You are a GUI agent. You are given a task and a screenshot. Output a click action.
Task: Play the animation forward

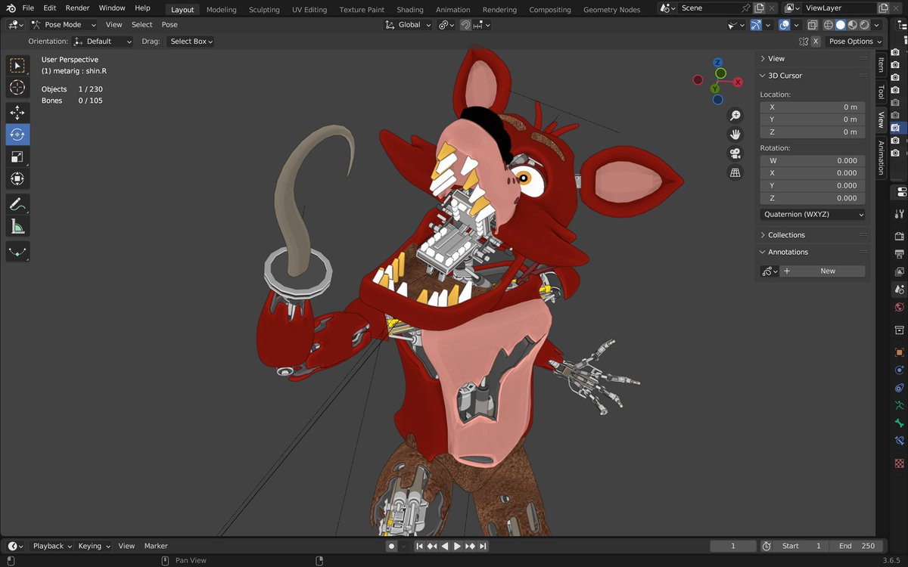point(457,546)
